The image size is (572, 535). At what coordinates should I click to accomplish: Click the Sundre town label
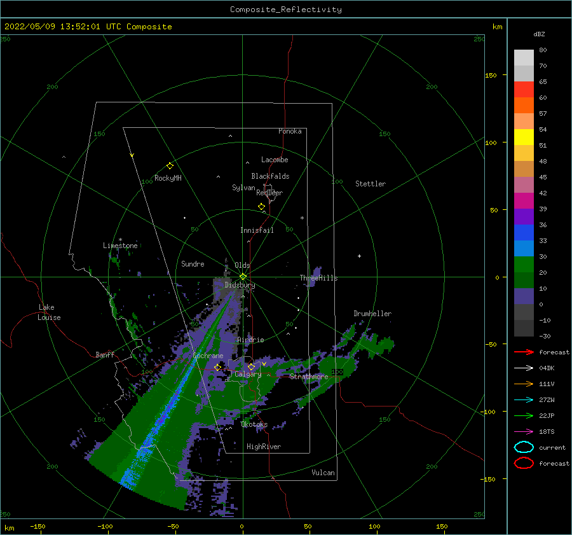pos(193,263)
